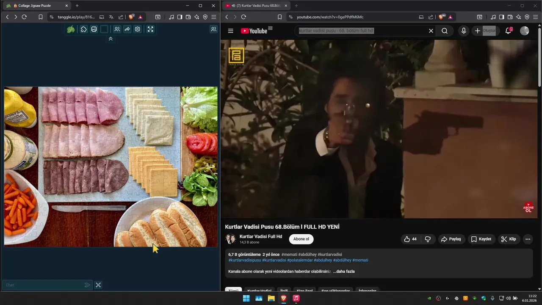Screen dimensions: 542x305
Task: Clear the YouTube search field
Action: 431,30
